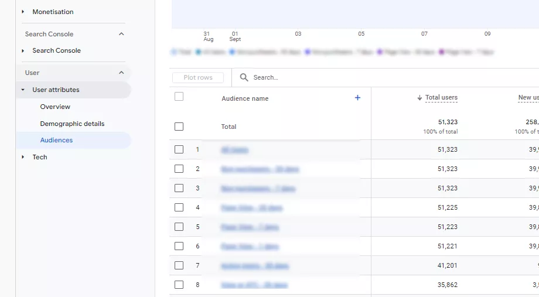Select the 35,862 total users cell

point(447,285)
